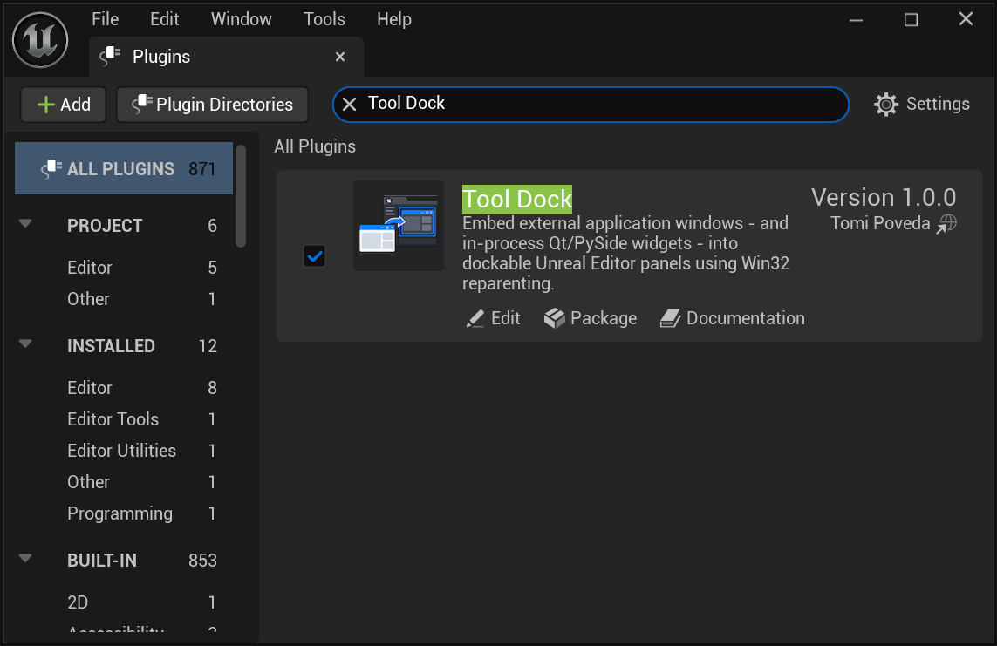
Task: Click the plug icon on Plugins tab
Action: click(110, 56)
